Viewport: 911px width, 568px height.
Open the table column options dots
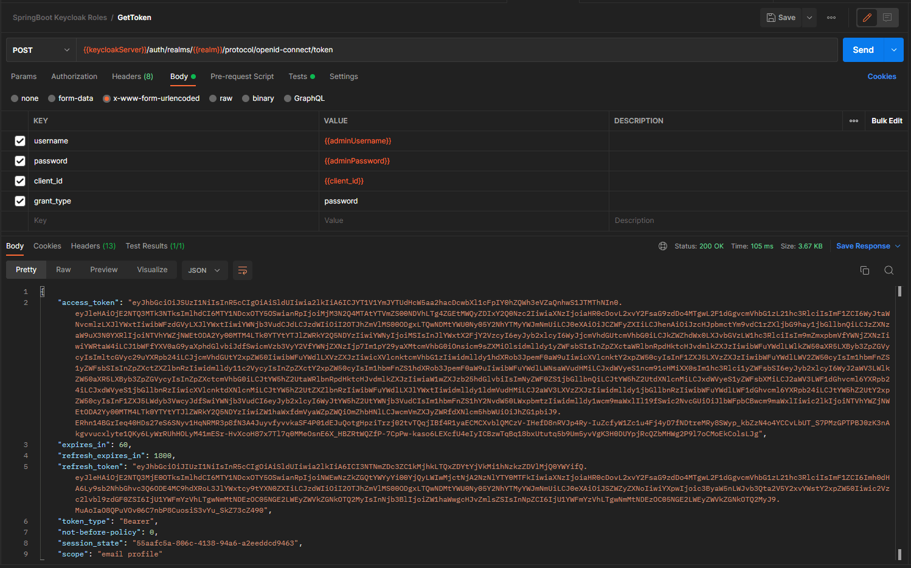coord(854,121)
